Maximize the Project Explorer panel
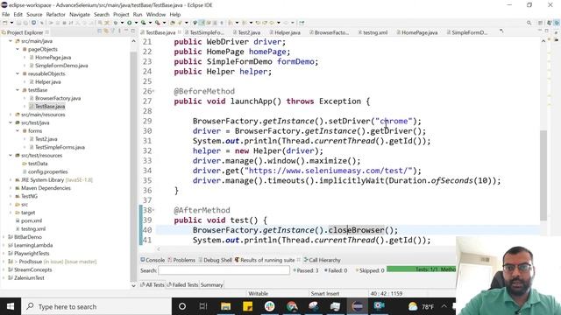The image size is (561, 315). pyautogui.click(x=133, y=31)
